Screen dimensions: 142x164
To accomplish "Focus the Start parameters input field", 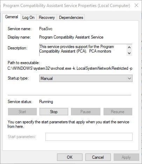I will [x=89, y=137].
